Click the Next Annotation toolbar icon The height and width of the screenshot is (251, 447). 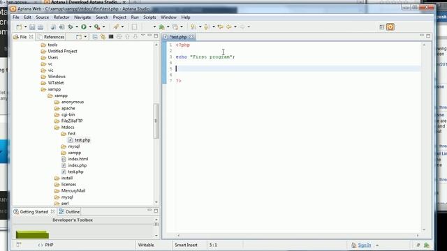coord(193,26)
